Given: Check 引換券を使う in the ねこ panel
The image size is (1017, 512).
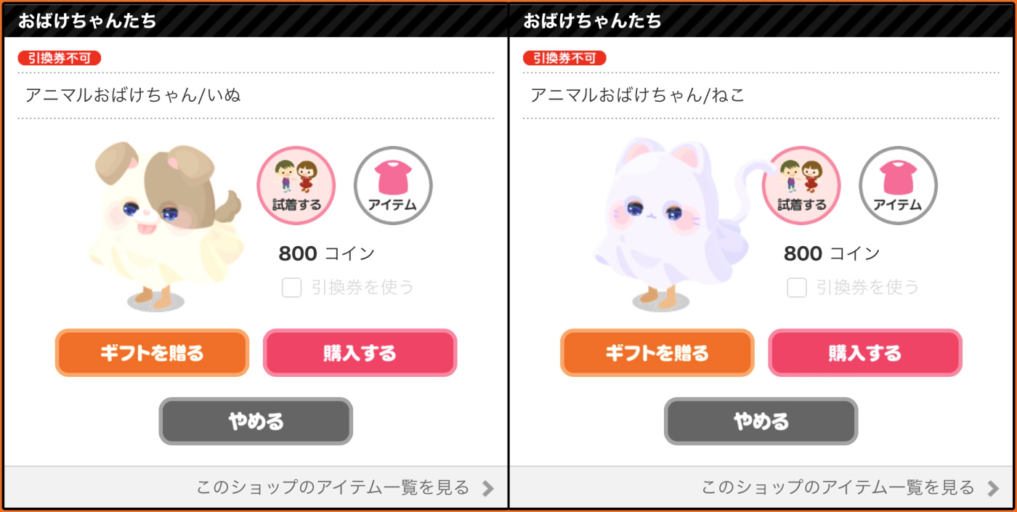Looking at the screenshot, I should point(797,288).
